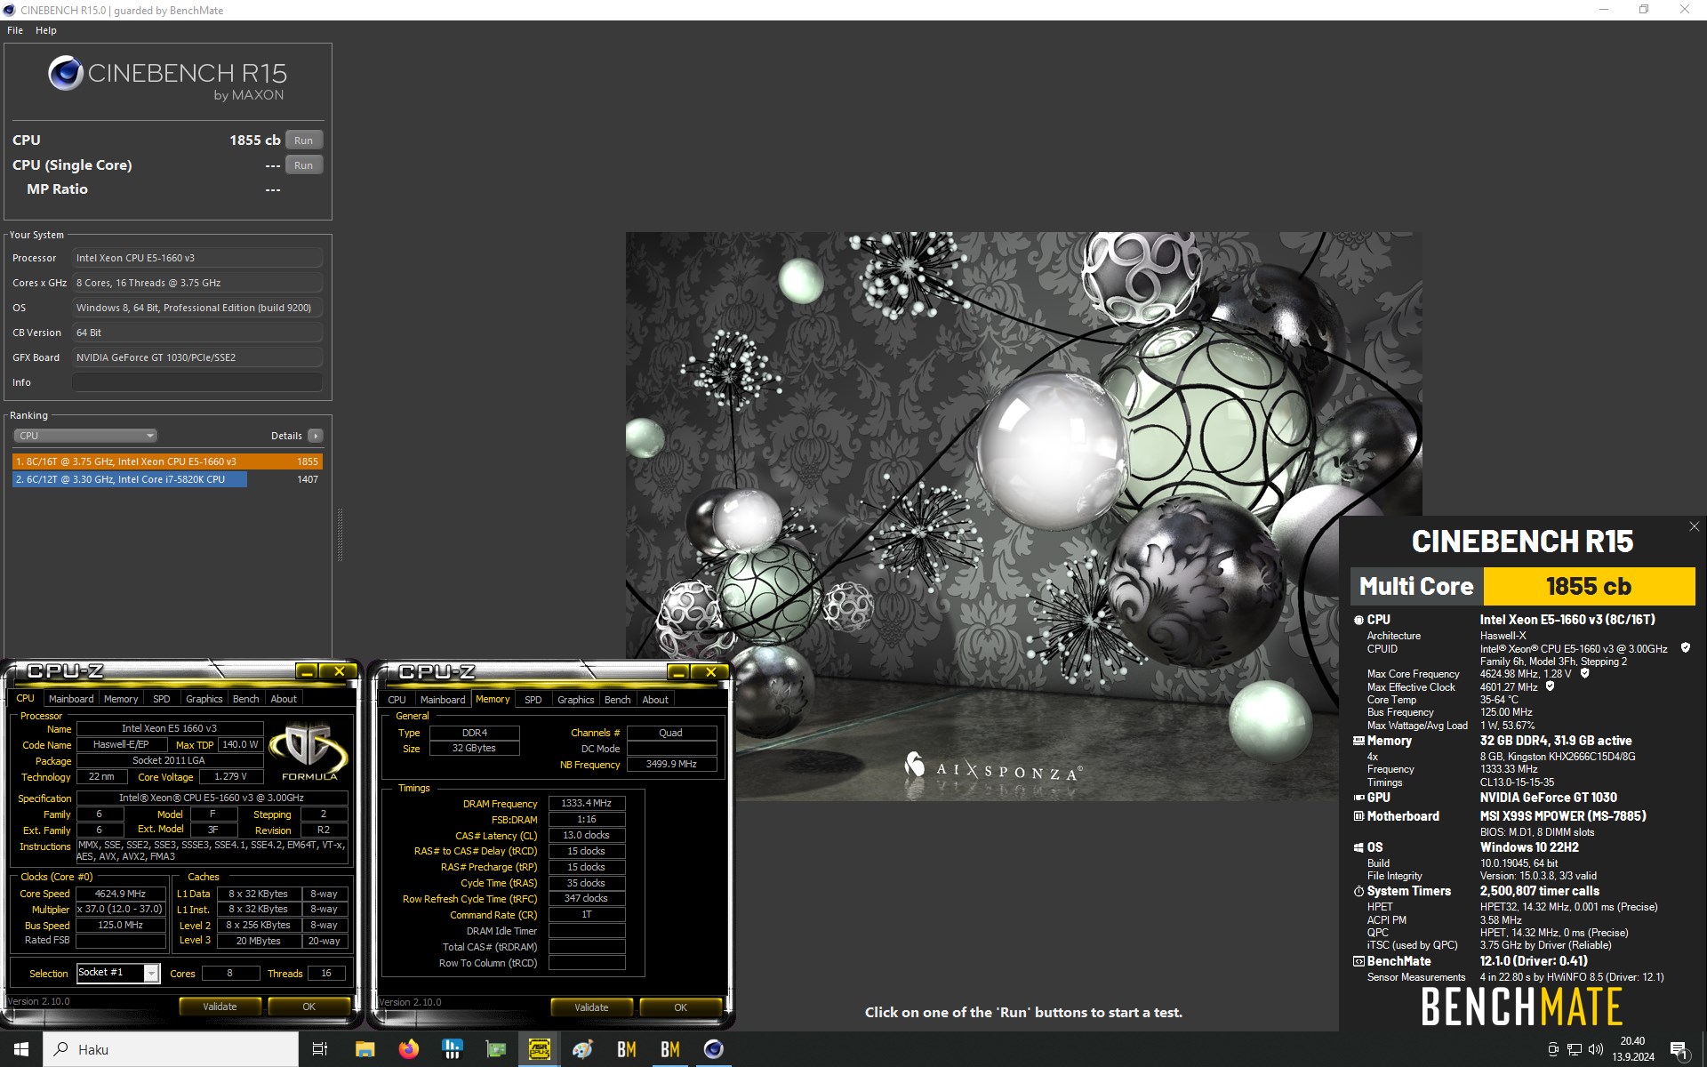Click the Haku taskbar search box

point(171,1049)
